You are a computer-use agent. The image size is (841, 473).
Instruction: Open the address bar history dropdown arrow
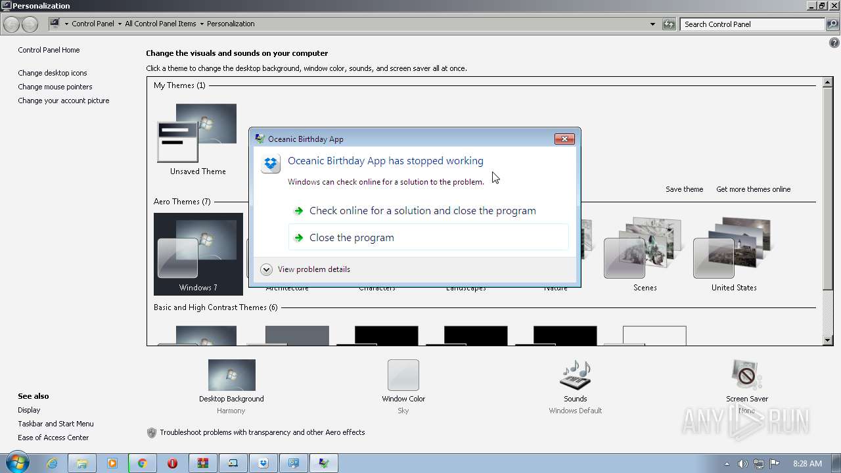point(652,24)
